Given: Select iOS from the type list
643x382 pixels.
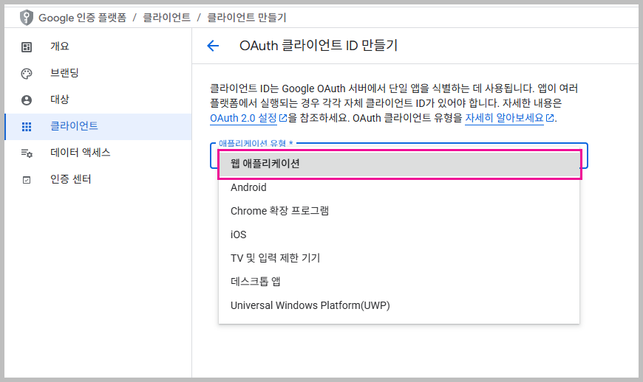Looking at the screenshot, I should (238, 235).
